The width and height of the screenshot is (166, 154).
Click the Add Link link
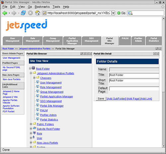pos(146,99)
